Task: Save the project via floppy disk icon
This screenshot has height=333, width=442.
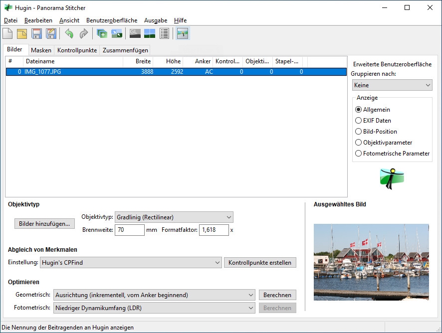Action: (36, 33)
